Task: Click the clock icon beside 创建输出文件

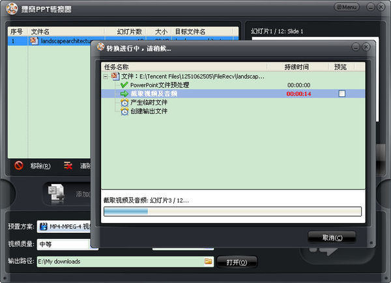Action: [x=124, y=111]
